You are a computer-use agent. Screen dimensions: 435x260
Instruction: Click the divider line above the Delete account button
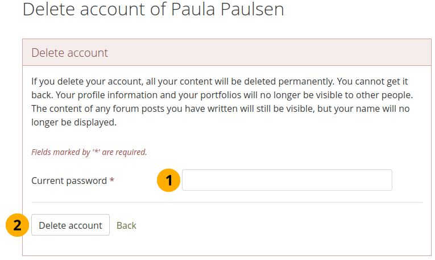pyautogui.click(x=226, y=202)
